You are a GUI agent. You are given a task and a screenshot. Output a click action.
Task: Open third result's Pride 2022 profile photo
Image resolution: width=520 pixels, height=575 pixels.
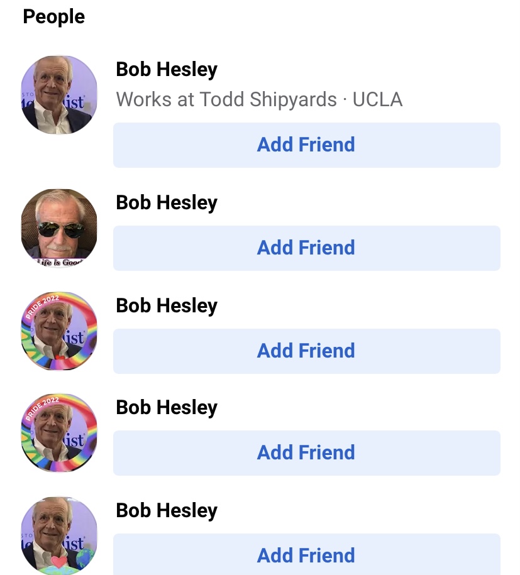tap(59, 331)
